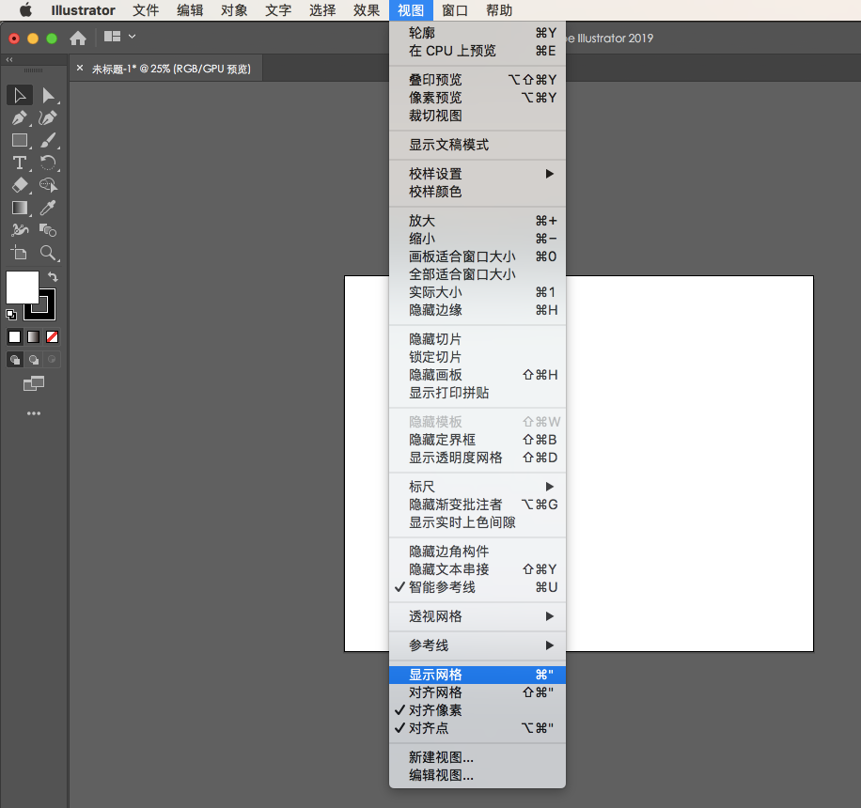The image size is (861, 808).
Task: Toggle 隐藏边缘
Action: click(477, 310)
